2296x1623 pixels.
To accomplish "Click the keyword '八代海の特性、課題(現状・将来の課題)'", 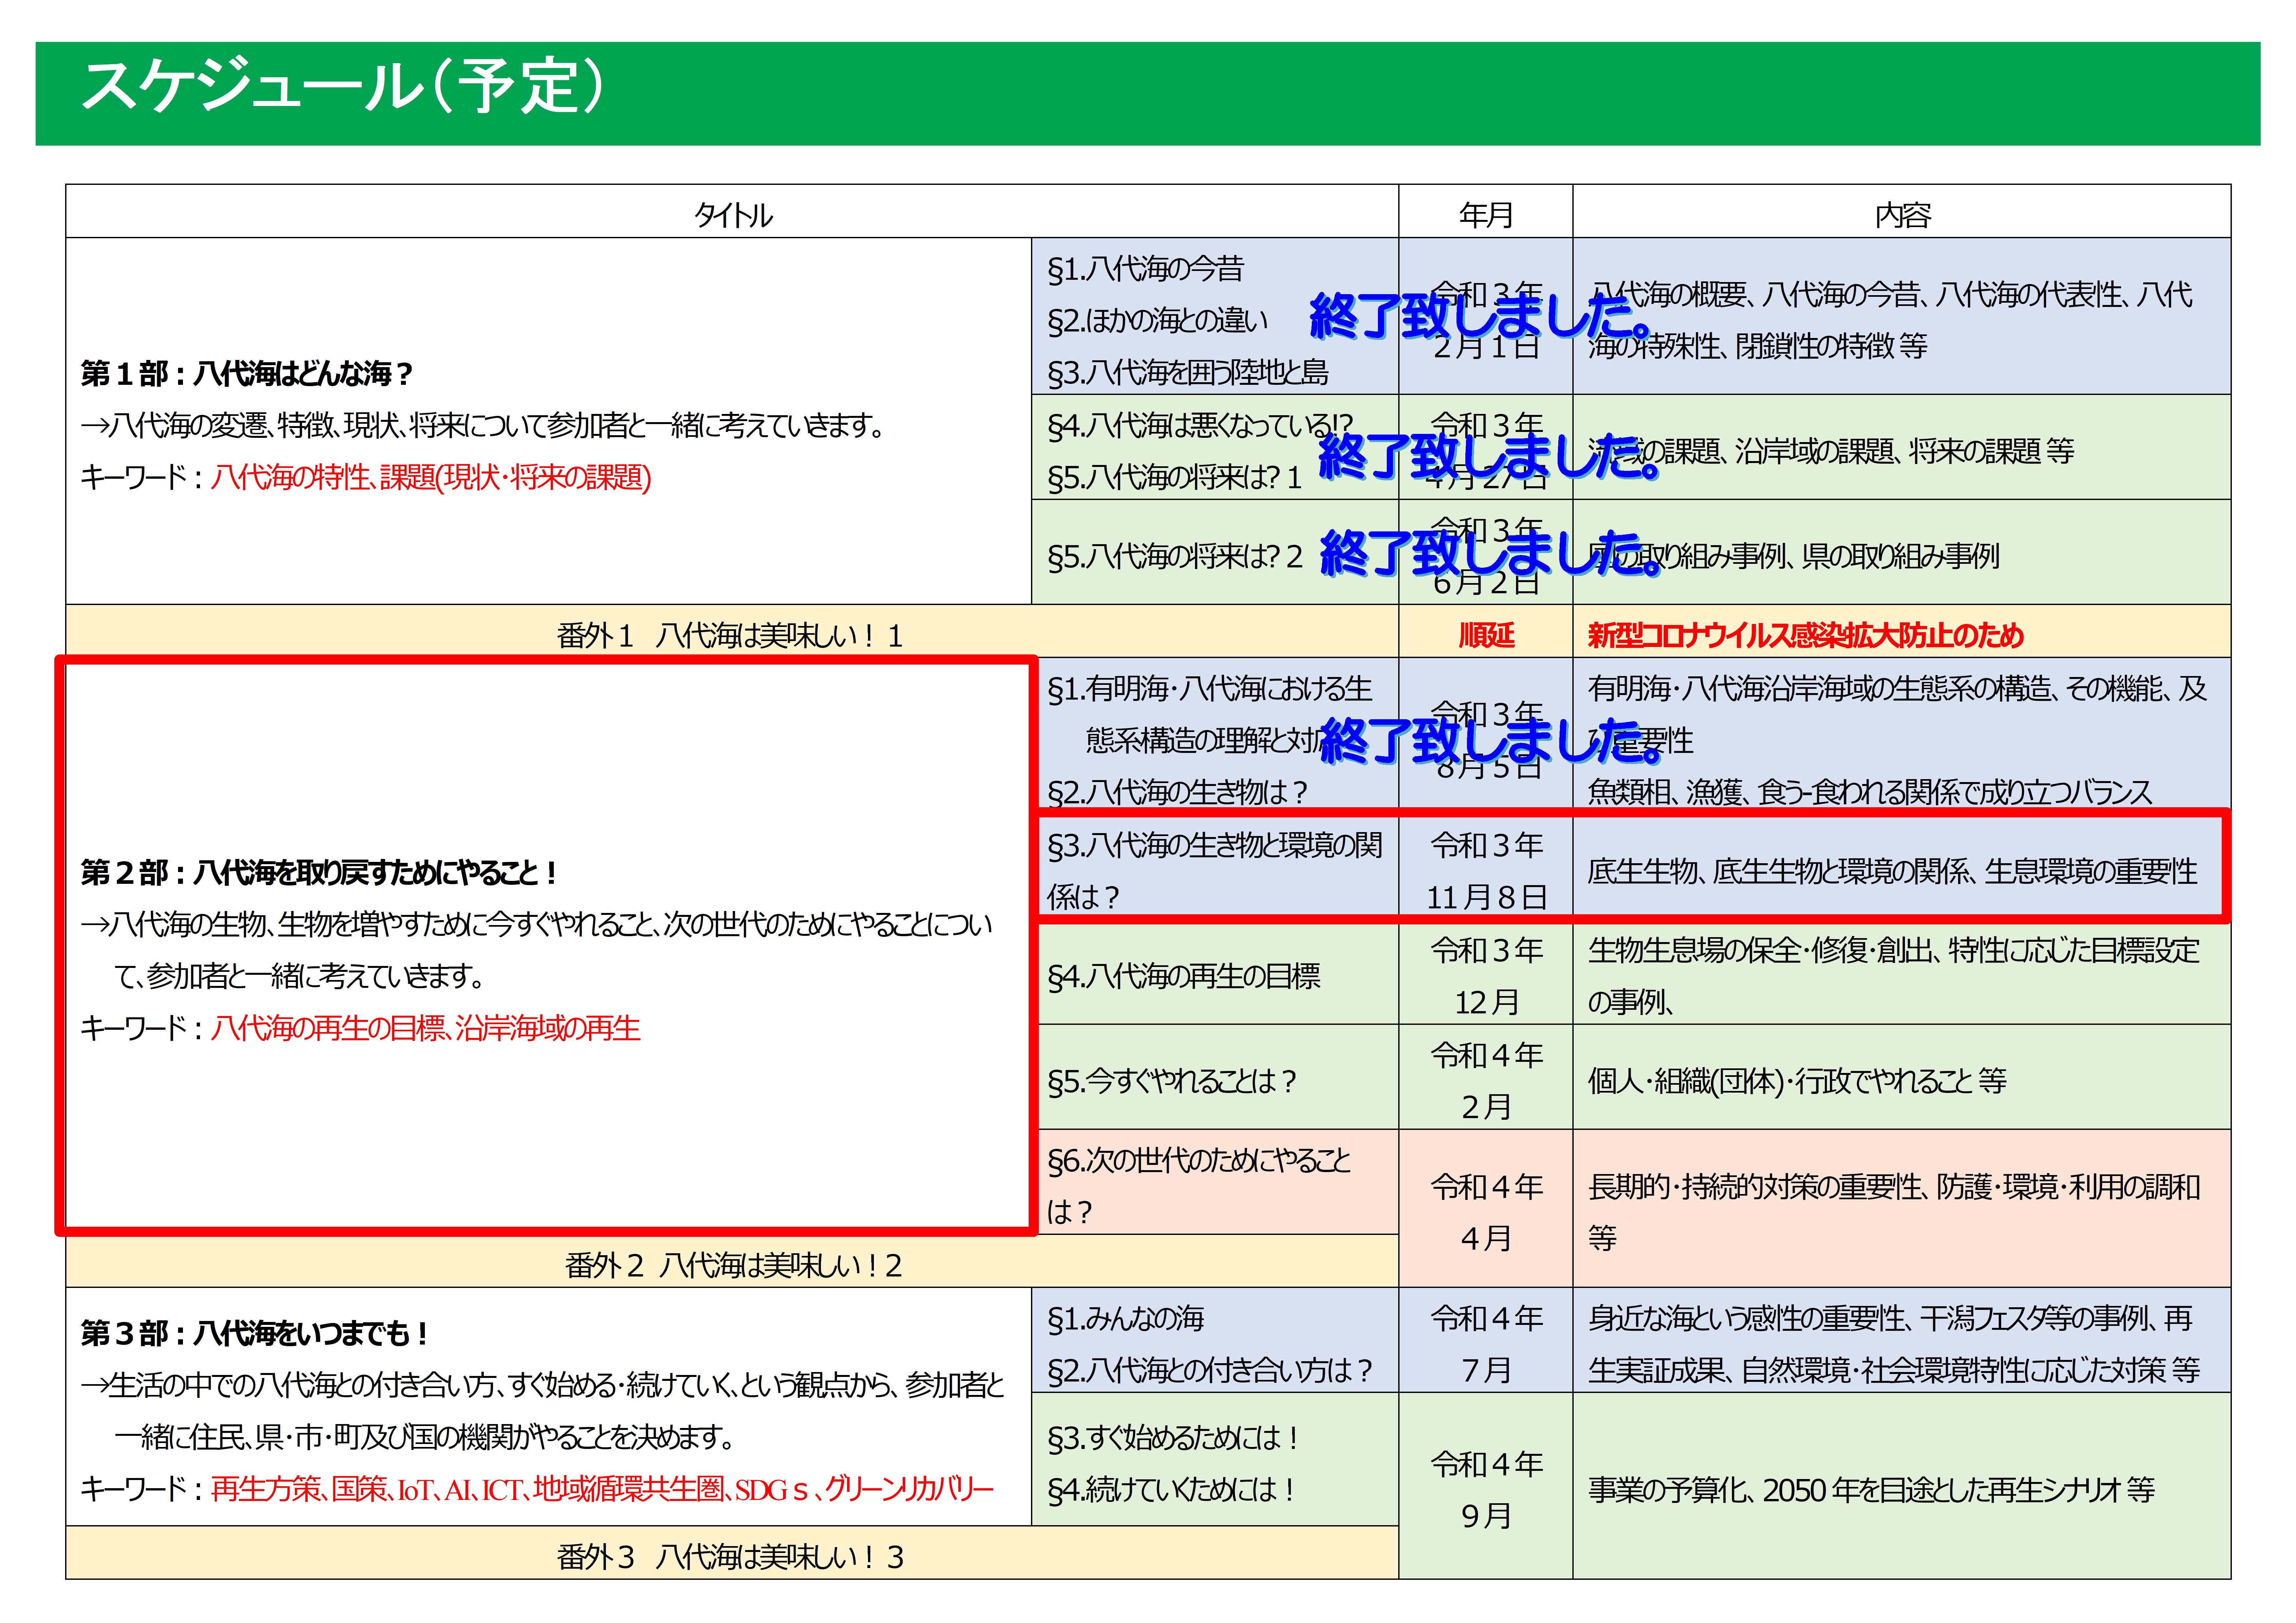I will tap(431, 477).
